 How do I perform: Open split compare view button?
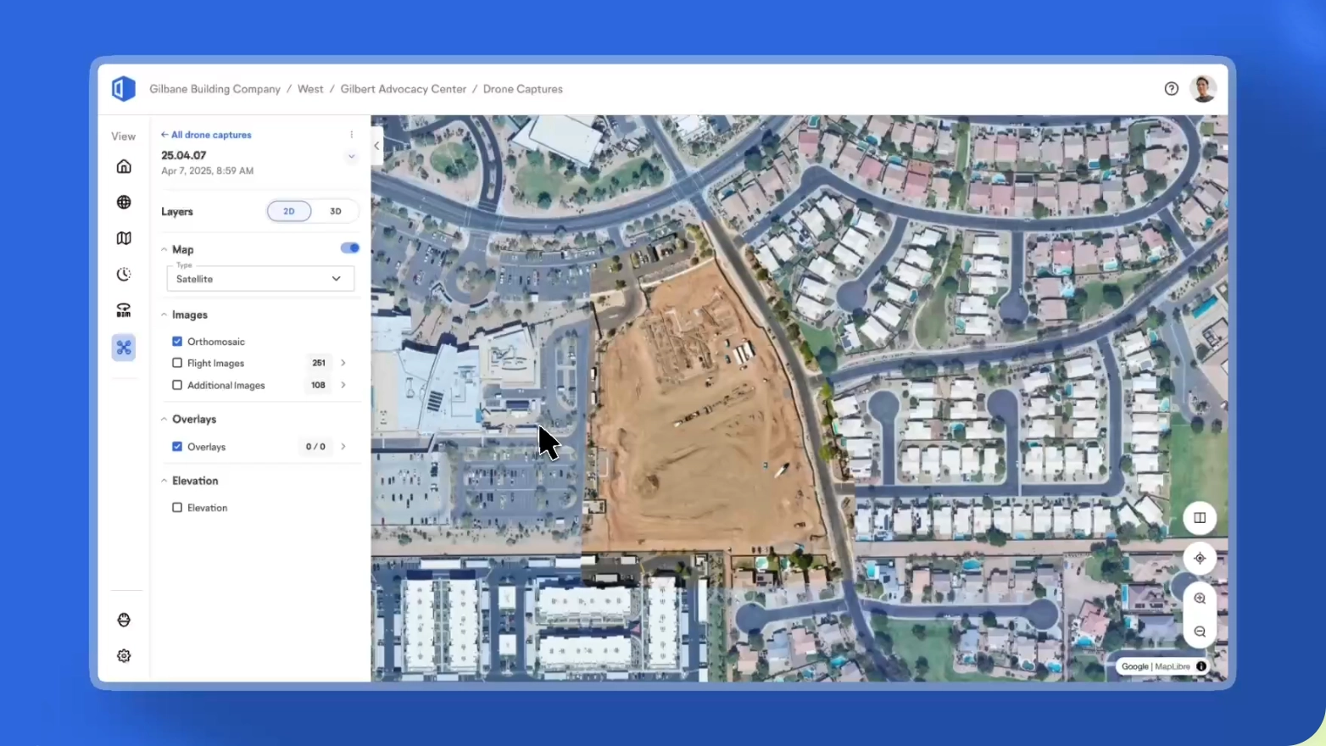[x=1200, y=518]
